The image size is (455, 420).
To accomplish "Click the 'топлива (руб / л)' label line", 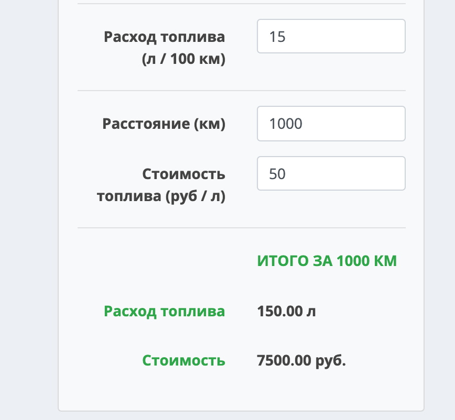I will point(161,197).
